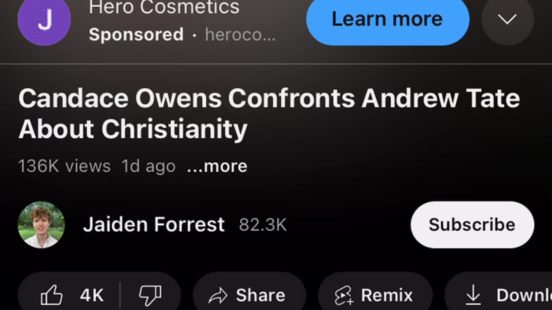The width and height of the screenshot is (552, 310).
Task: Tap the 82.3K subscriber count
Action: pos(263,225)
